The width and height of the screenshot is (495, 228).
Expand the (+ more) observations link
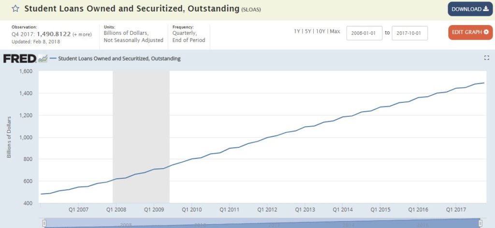coord(82,34)
